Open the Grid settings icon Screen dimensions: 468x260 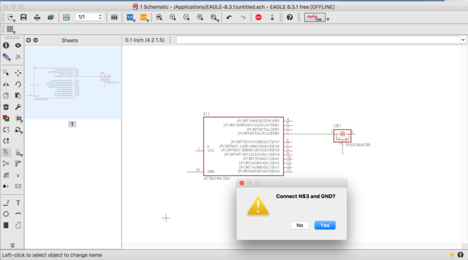pyautogui.click(x=10, y=29)
